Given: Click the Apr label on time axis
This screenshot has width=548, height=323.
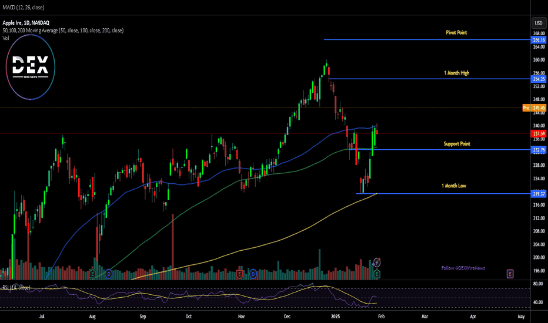Looking at the screenshot, I should pos(473,317).
